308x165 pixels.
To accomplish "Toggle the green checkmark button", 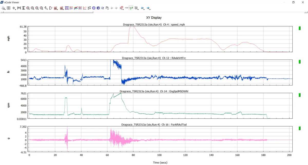I will 131,8.
